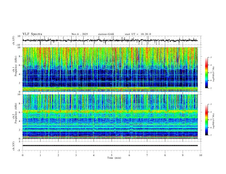Click the '-3' value on the upper colorbar

210,57
